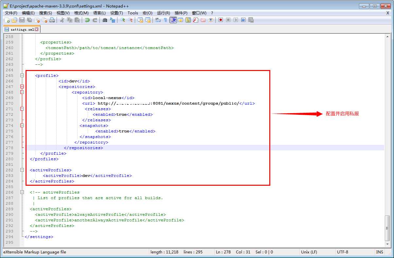The image size is (394, 258).
Task: Collapse the snapshots block at line 274
Action: click(x=22, y=126)
